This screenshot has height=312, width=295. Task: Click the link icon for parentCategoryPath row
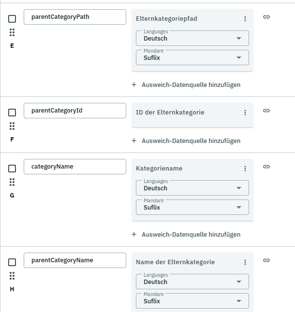(266, 17)
